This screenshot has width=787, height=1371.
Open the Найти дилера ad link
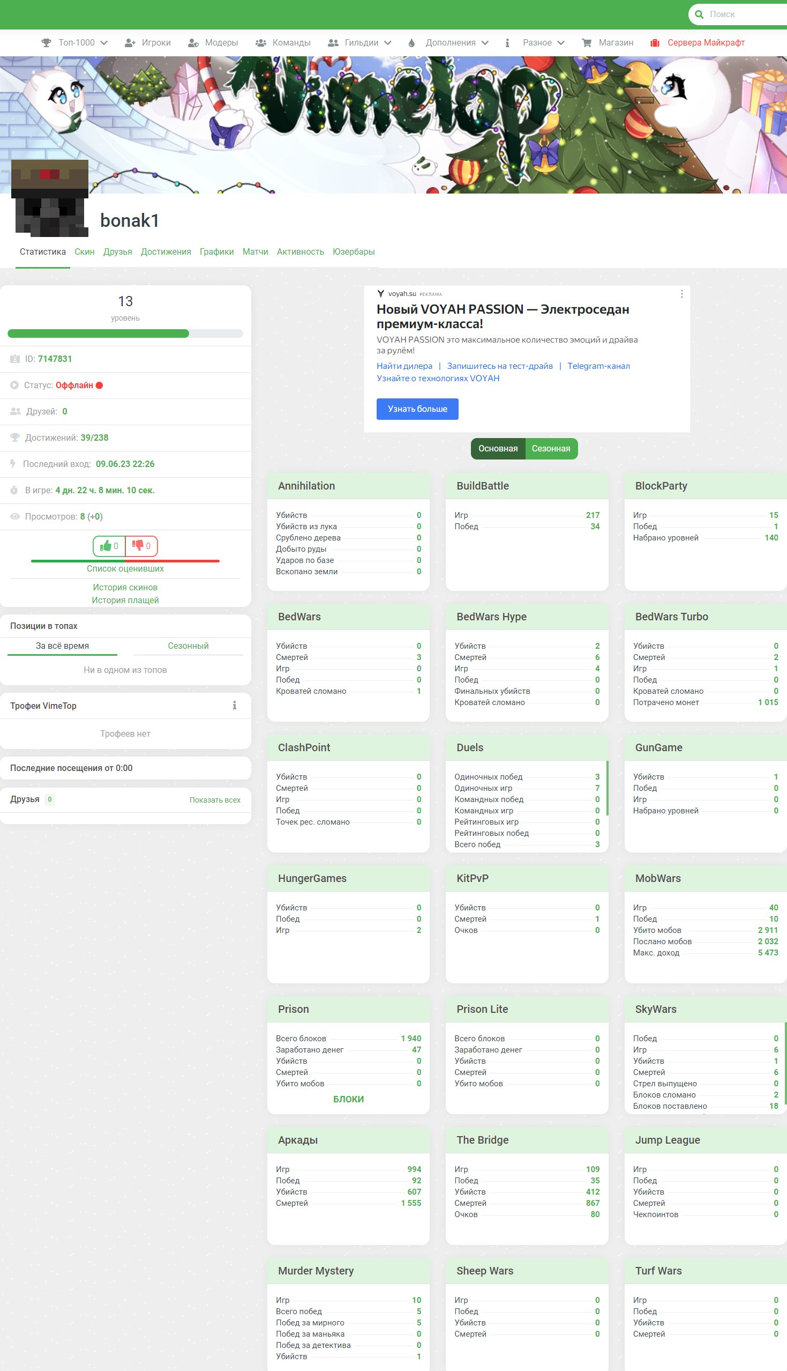click(x=404, y=366)
